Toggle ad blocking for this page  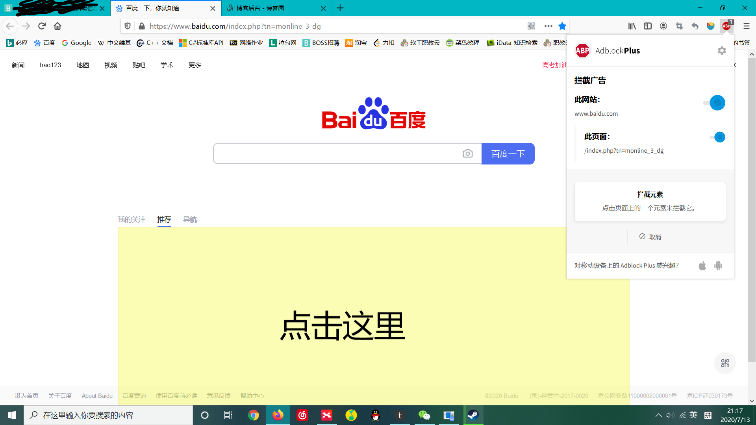click(718, 137)
